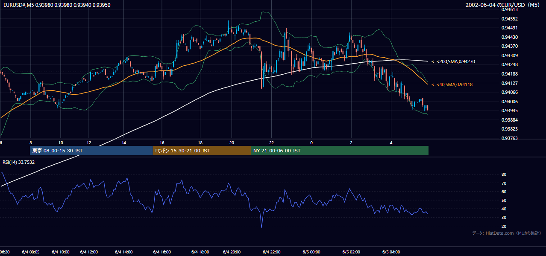546x256 pixels.
Task: Click price axis value 0.94552
Action: coord(509,19)
